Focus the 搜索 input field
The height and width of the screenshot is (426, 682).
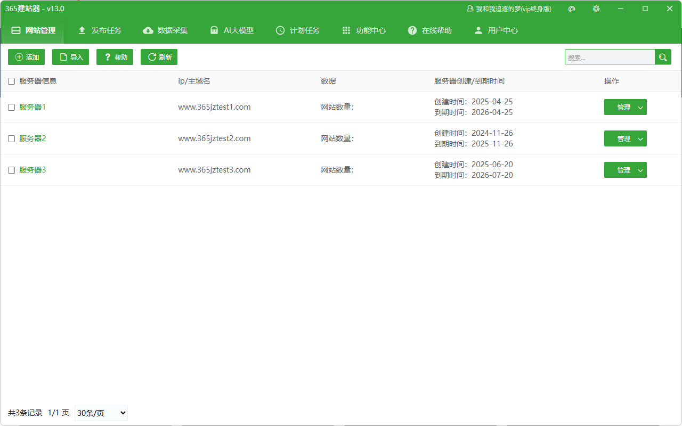tap(610, 57)
